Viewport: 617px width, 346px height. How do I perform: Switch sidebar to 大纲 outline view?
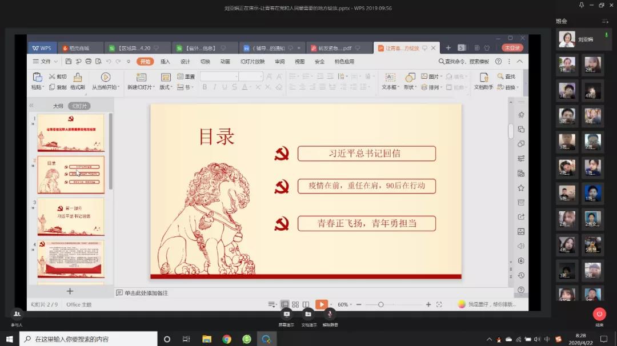click(x=58, y=106)
